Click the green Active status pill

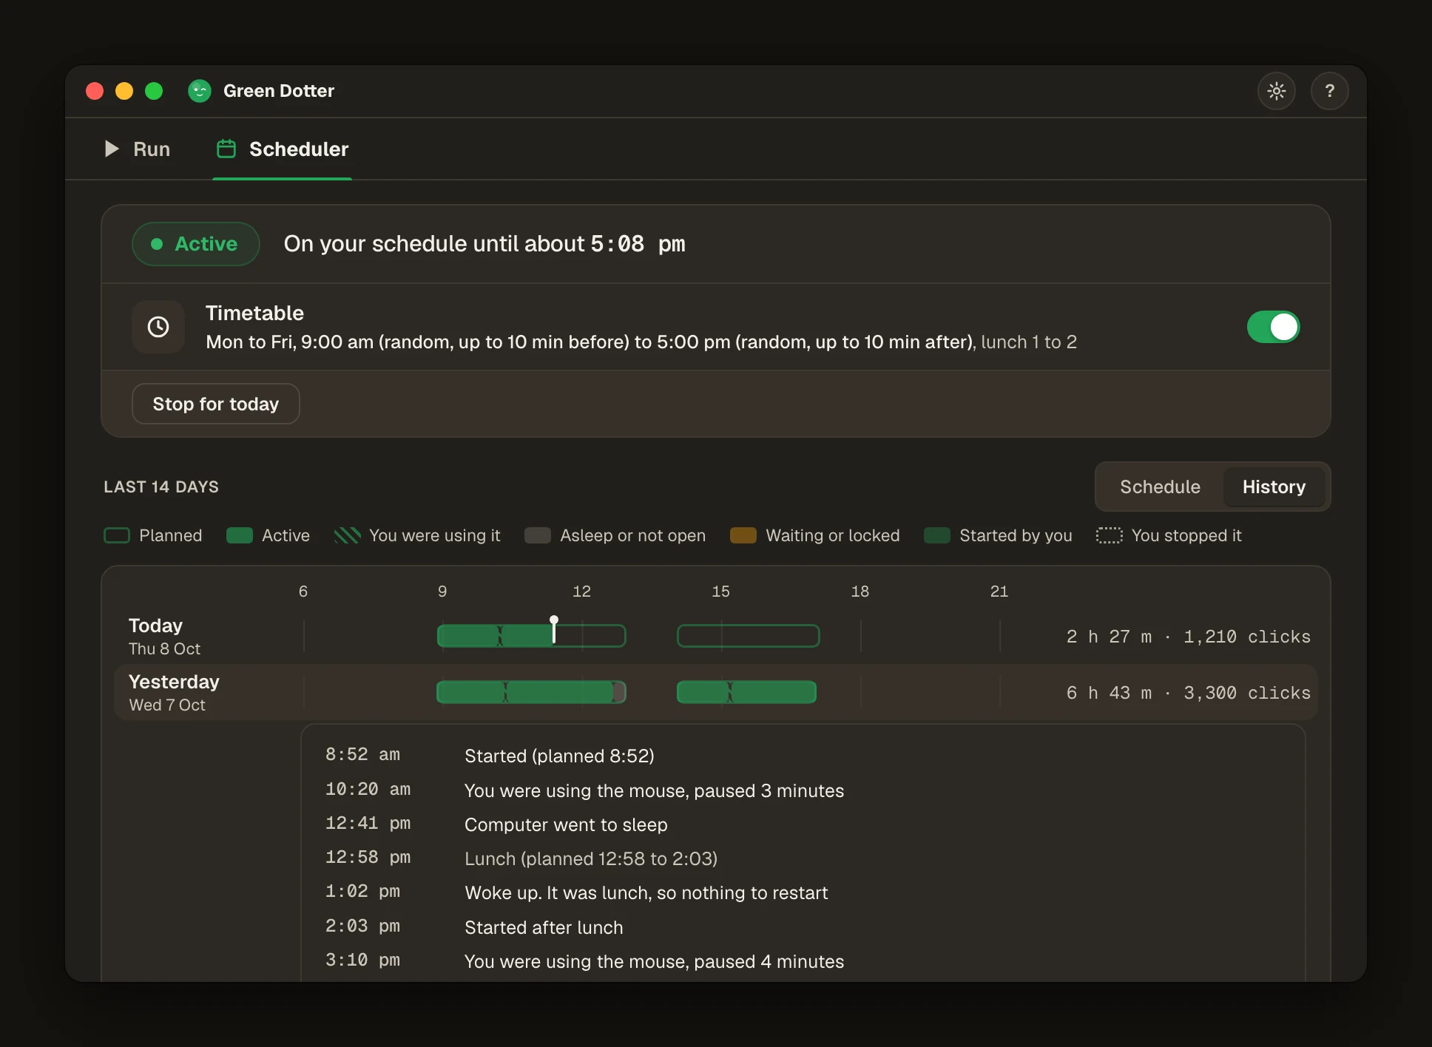pos(195,244)
